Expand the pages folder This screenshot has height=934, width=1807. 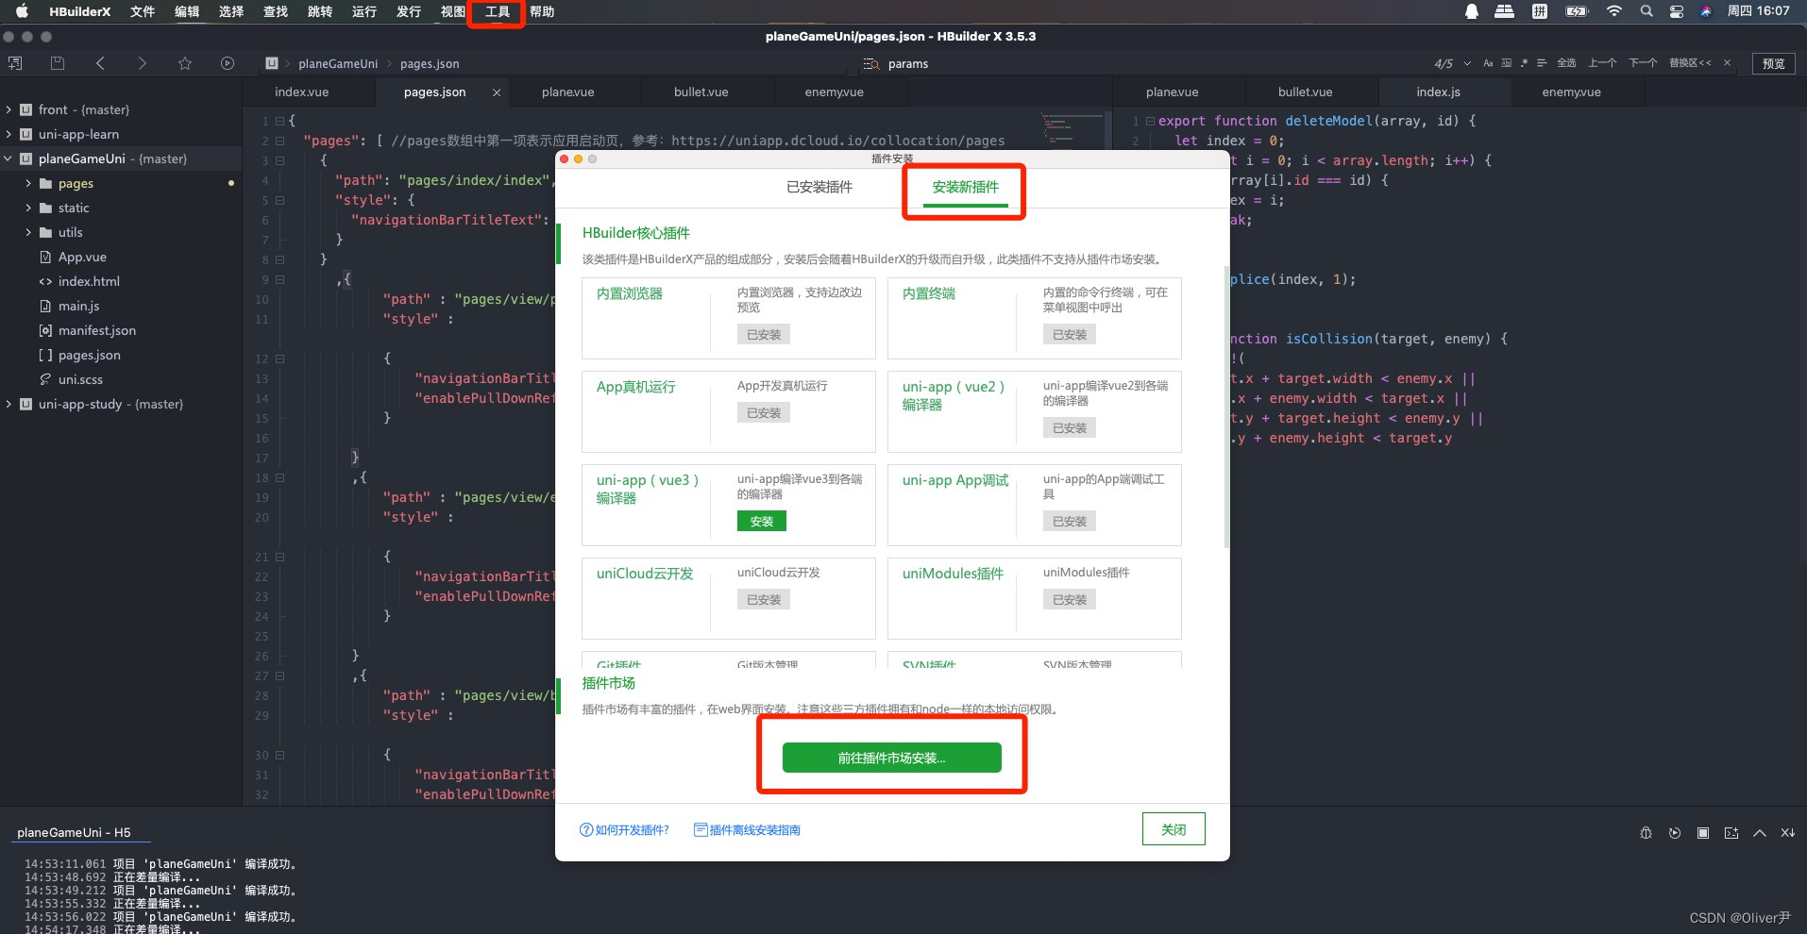tap(28, 183)
